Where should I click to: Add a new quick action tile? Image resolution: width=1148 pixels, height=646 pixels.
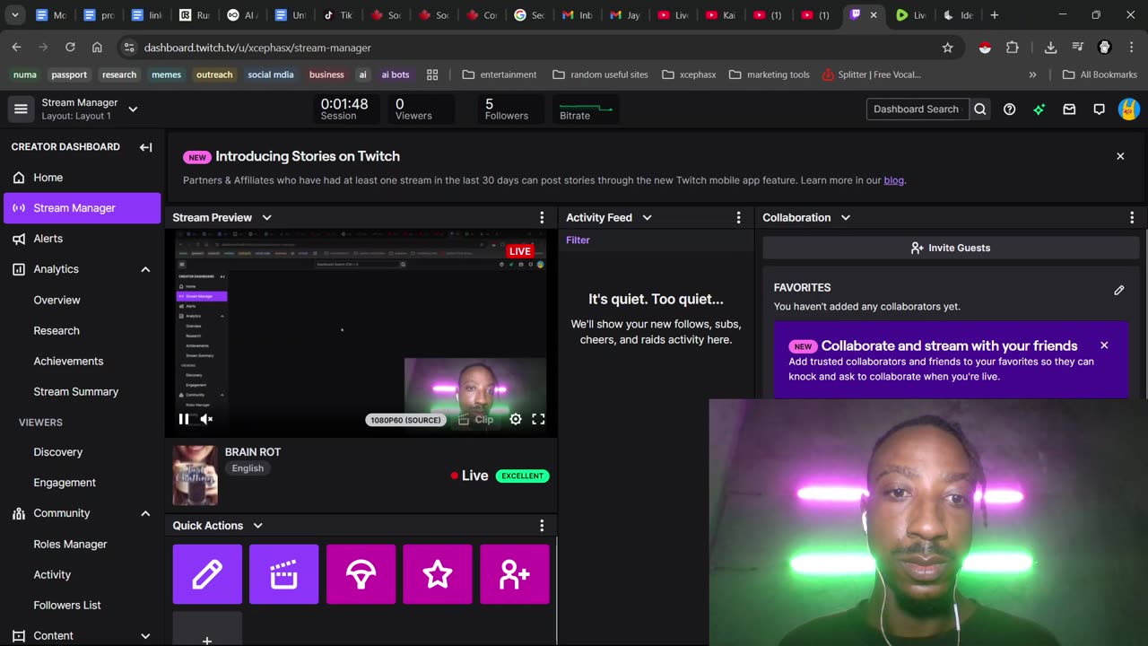pos(207,630)
